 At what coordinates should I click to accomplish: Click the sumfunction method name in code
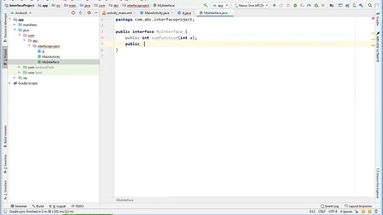(x=165, y=38)
